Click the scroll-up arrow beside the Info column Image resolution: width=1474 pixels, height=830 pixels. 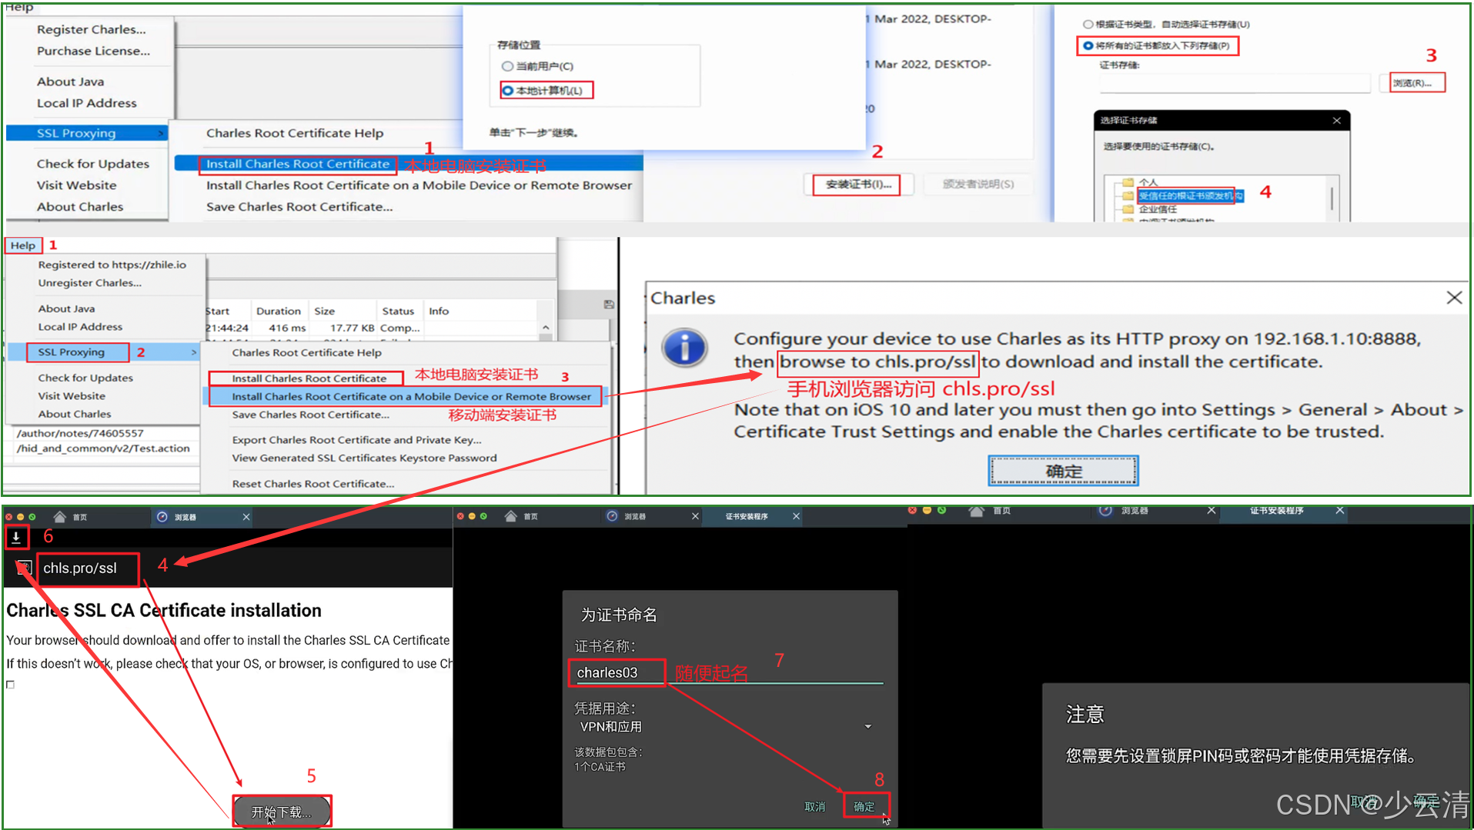pos(546,328)
